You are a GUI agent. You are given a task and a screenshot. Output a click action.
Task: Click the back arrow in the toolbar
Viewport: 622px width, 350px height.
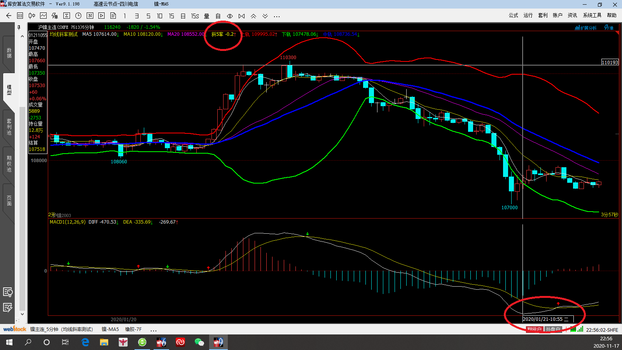[x=9, y=16]
